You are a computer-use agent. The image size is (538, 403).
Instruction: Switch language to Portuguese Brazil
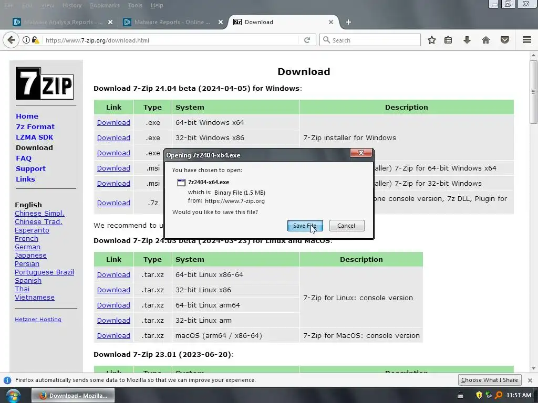click(44, 272)
